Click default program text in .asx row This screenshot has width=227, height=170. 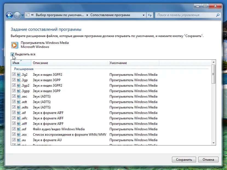[133, 135]
